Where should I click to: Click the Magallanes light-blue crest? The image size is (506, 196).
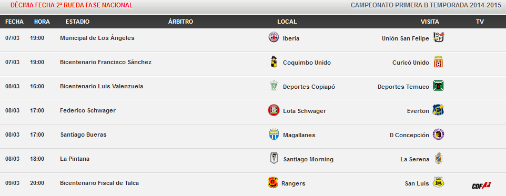[x=274, y=135]
